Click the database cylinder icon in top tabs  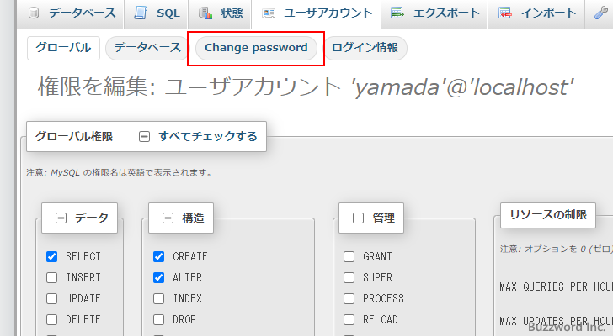34,13
